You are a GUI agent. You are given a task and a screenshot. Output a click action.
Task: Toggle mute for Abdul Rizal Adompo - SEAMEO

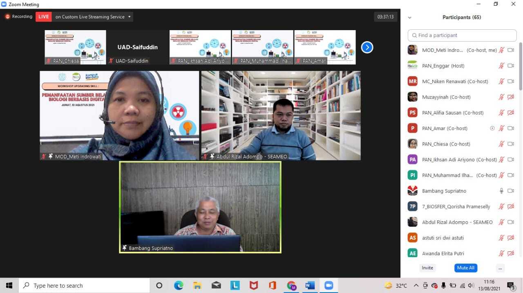pos(501,222)
